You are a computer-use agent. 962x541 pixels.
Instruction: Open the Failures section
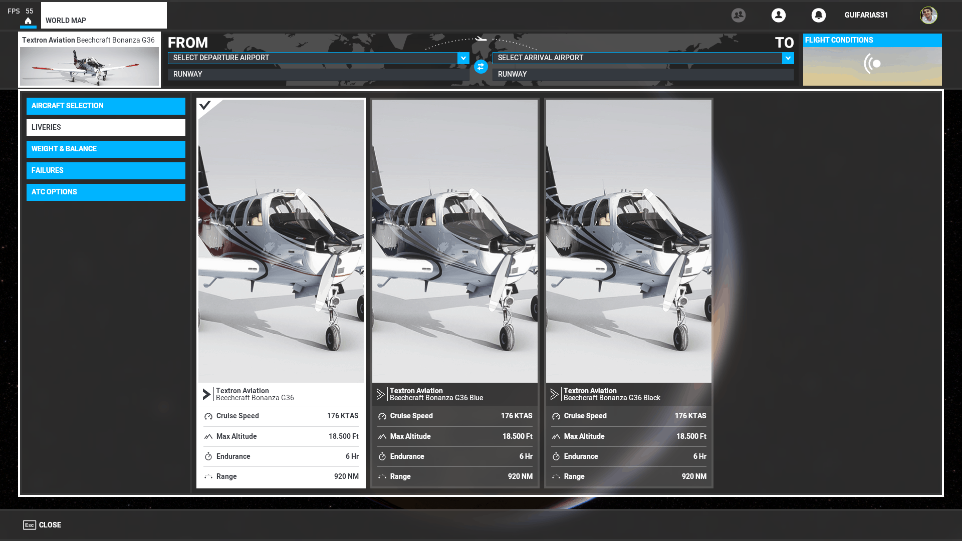[106, 170]
